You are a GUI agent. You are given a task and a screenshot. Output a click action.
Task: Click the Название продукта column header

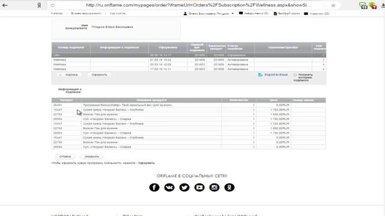(x=152, y=100)
